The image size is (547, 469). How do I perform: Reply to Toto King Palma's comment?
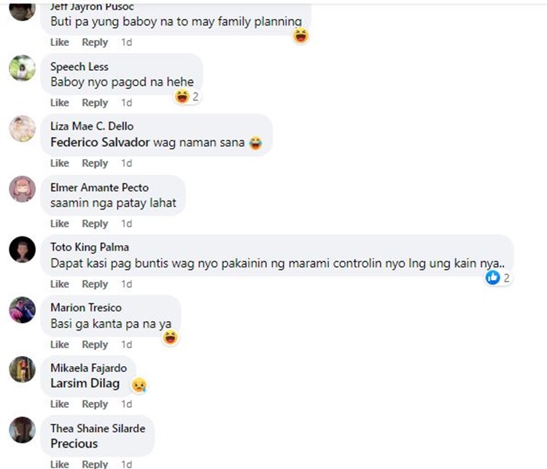(x=95, y=284)
